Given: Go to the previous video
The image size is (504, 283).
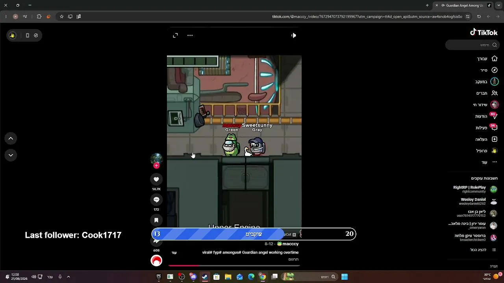Looking at the screenshot, I should point(11,138).
